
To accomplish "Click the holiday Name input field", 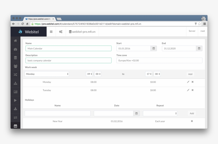I will 58,114.
